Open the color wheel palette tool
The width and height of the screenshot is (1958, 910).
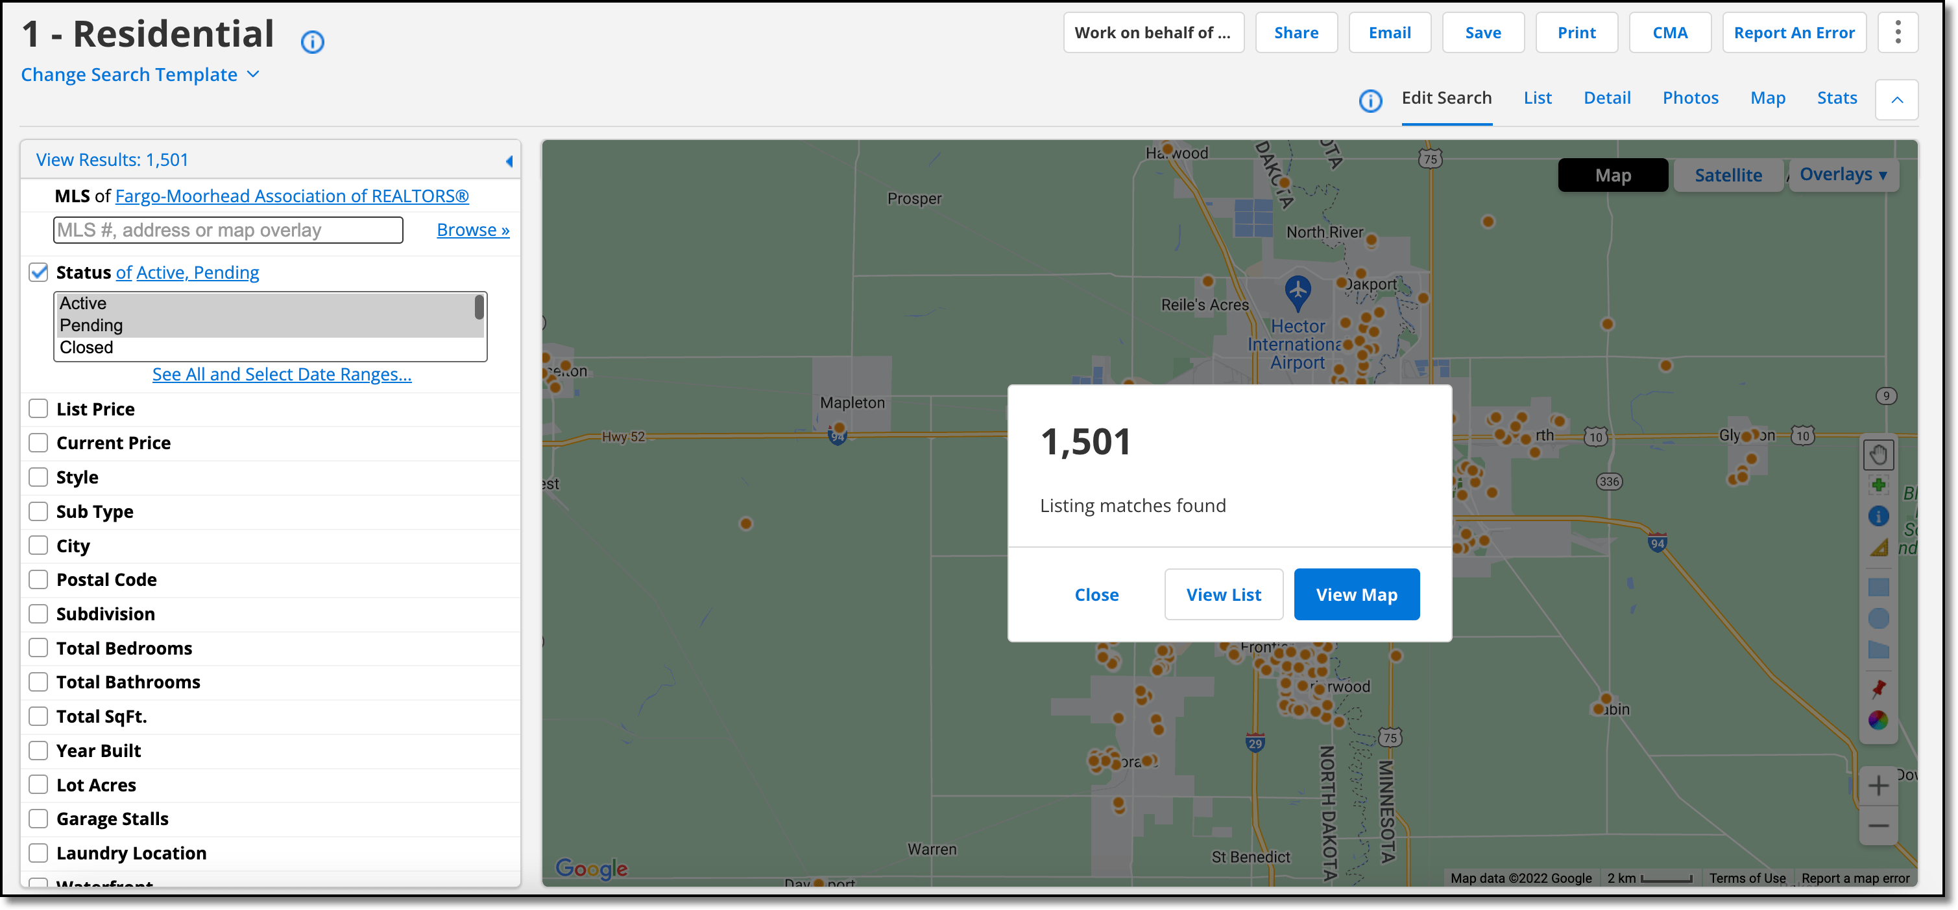coord(1878,719)
